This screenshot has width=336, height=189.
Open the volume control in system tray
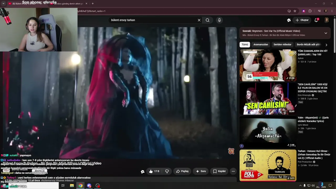313,186
